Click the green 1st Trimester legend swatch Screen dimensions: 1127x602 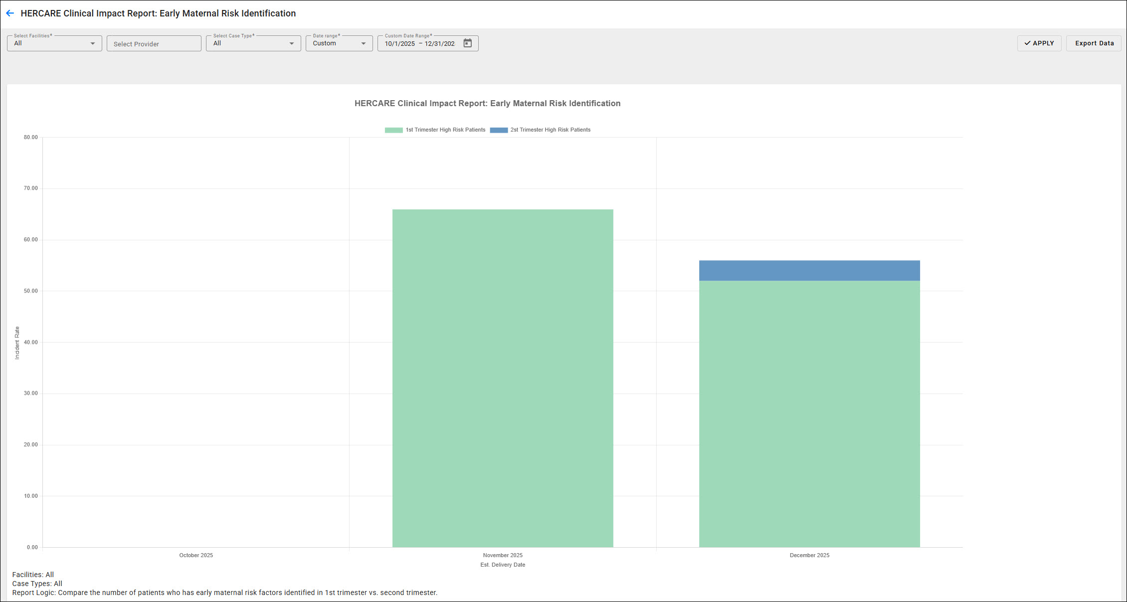pyautogui.click(x=393, y=130)
